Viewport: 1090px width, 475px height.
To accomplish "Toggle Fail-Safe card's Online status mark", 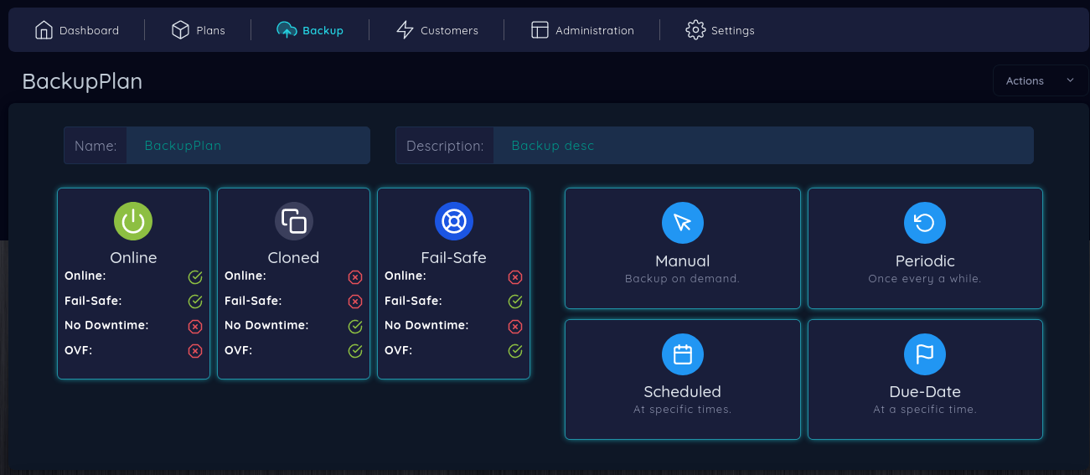I will click(515, 277).
